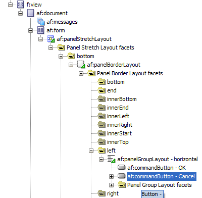Select the innerRight facet
This screenshot has height=198, width=202.
point(120,125)
